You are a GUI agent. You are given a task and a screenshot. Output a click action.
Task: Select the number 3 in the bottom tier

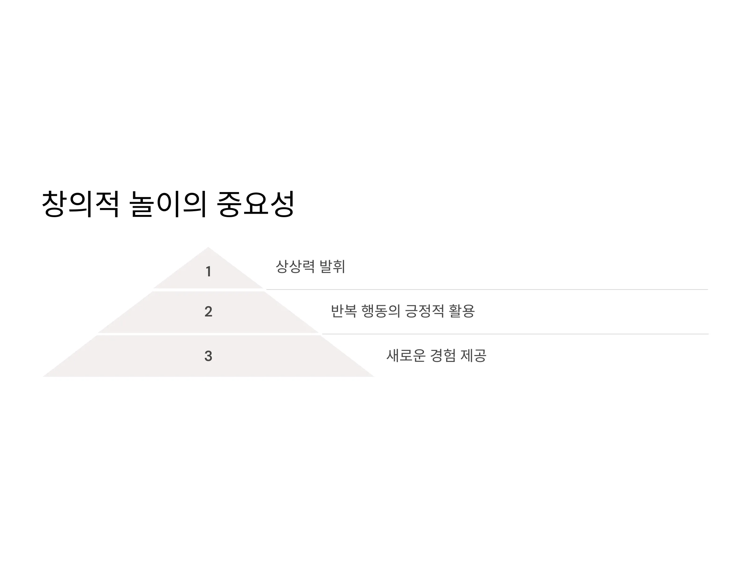pyautogui.click(x=208, y=356)
